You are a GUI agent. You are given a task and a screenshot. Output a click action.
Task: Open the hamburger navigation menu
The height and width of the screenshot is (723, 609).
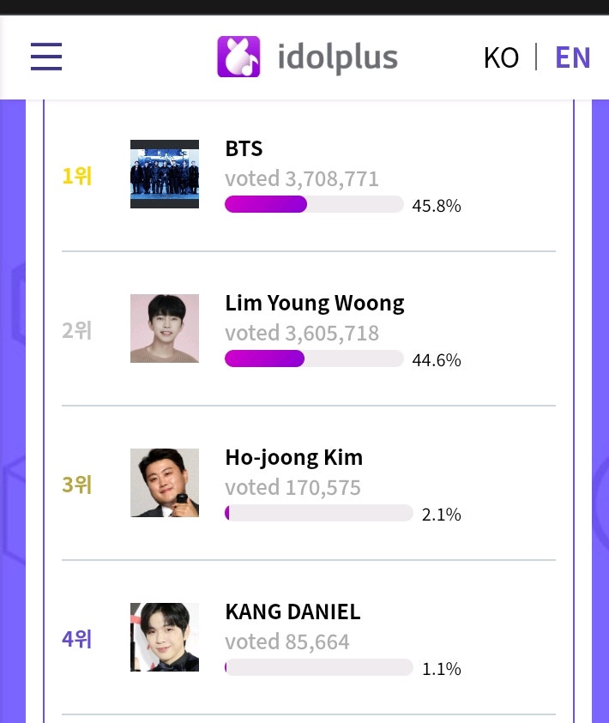point(45,57)
